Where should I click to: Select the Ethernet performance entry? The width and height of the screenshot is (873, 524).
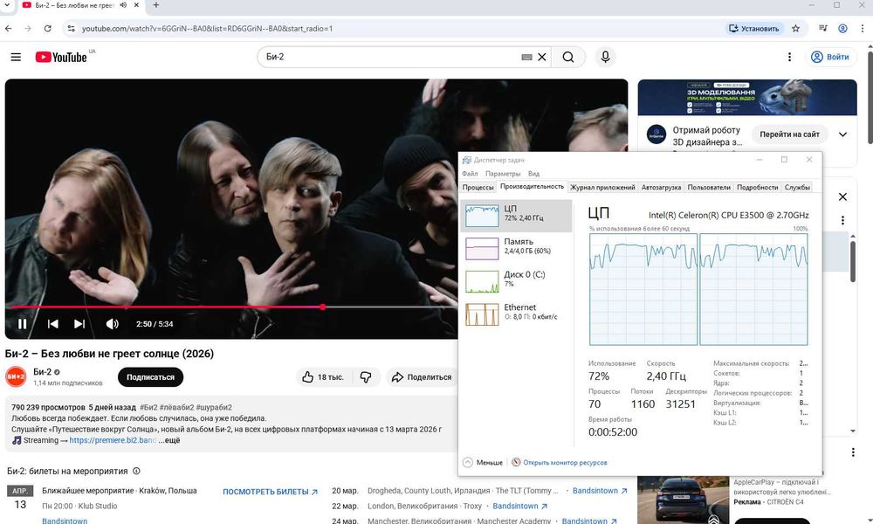(516, 314)
